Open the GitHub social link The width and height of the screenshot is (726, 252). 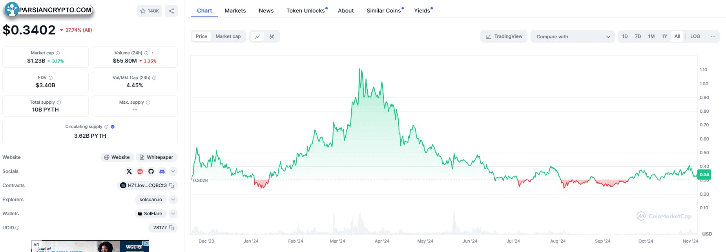pyautogui.click(x=151, y=171)
